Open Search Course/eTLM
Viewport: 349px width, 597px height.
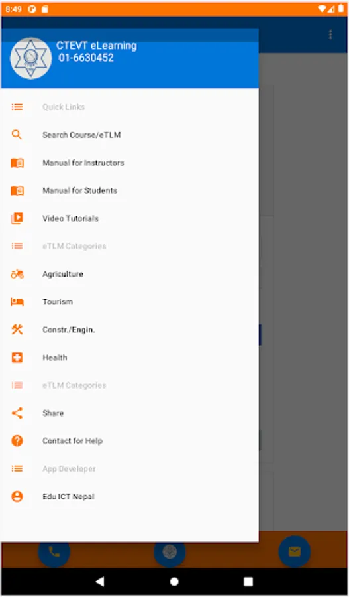pyautogui.click(x=129, y=135)
